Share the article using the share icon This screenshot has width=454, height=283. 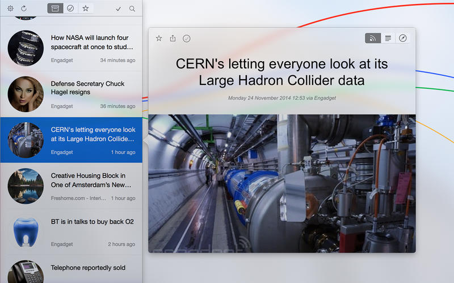173,38
